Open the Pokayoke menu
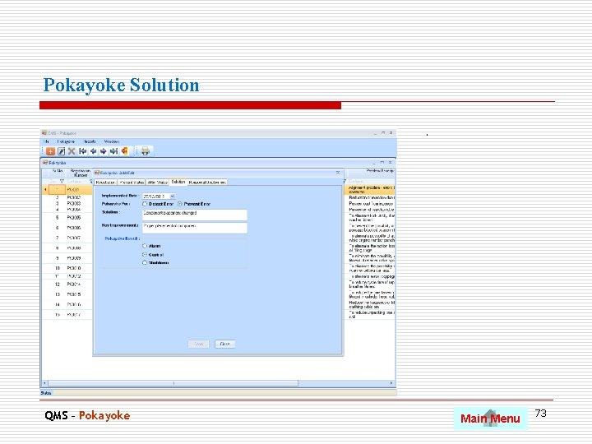592x444 pixels. 66,141
